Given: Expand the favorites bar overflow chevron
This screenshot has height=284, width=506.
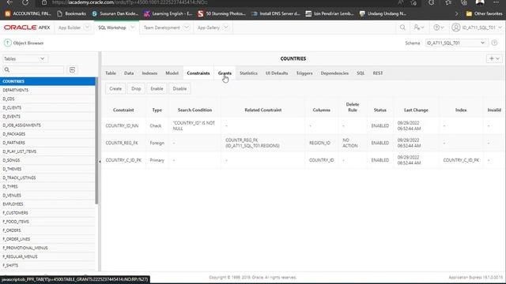Looking at the screenshot, I should pos(456,13).
